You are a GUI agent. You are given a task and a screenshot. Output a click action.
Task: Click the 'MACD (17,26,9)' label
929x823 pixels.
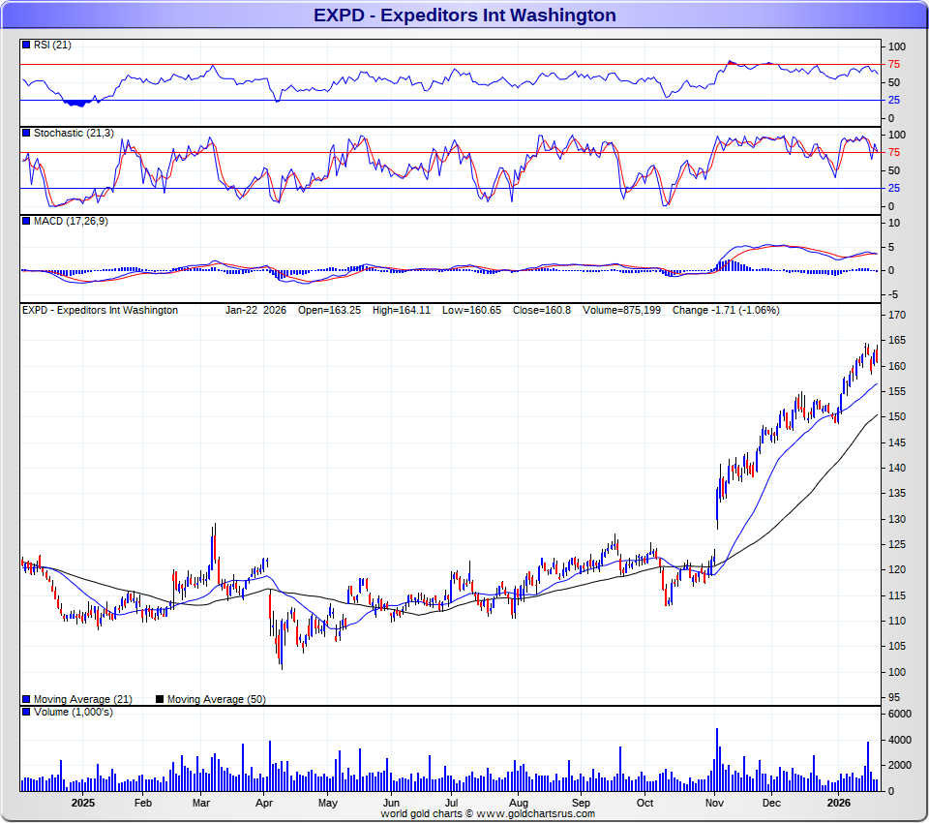pyautogui.click(x=71, y=221)
